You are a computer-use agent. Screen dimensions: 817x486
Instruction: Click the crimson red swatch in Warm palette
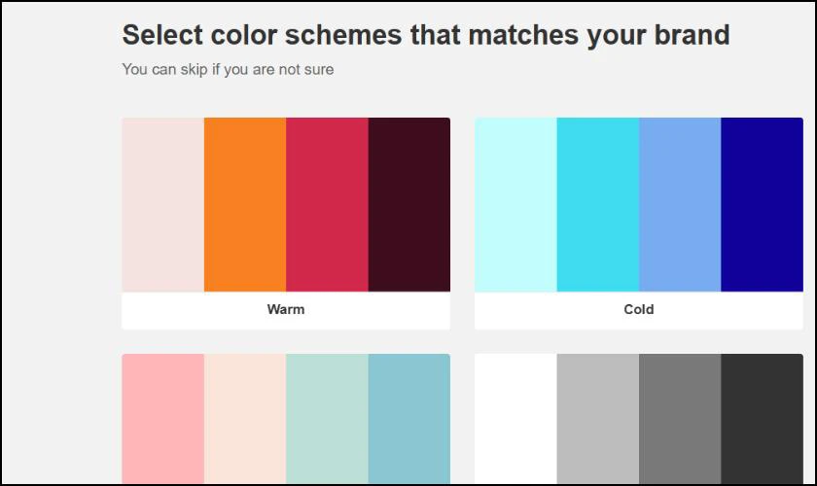pos(327,205)
